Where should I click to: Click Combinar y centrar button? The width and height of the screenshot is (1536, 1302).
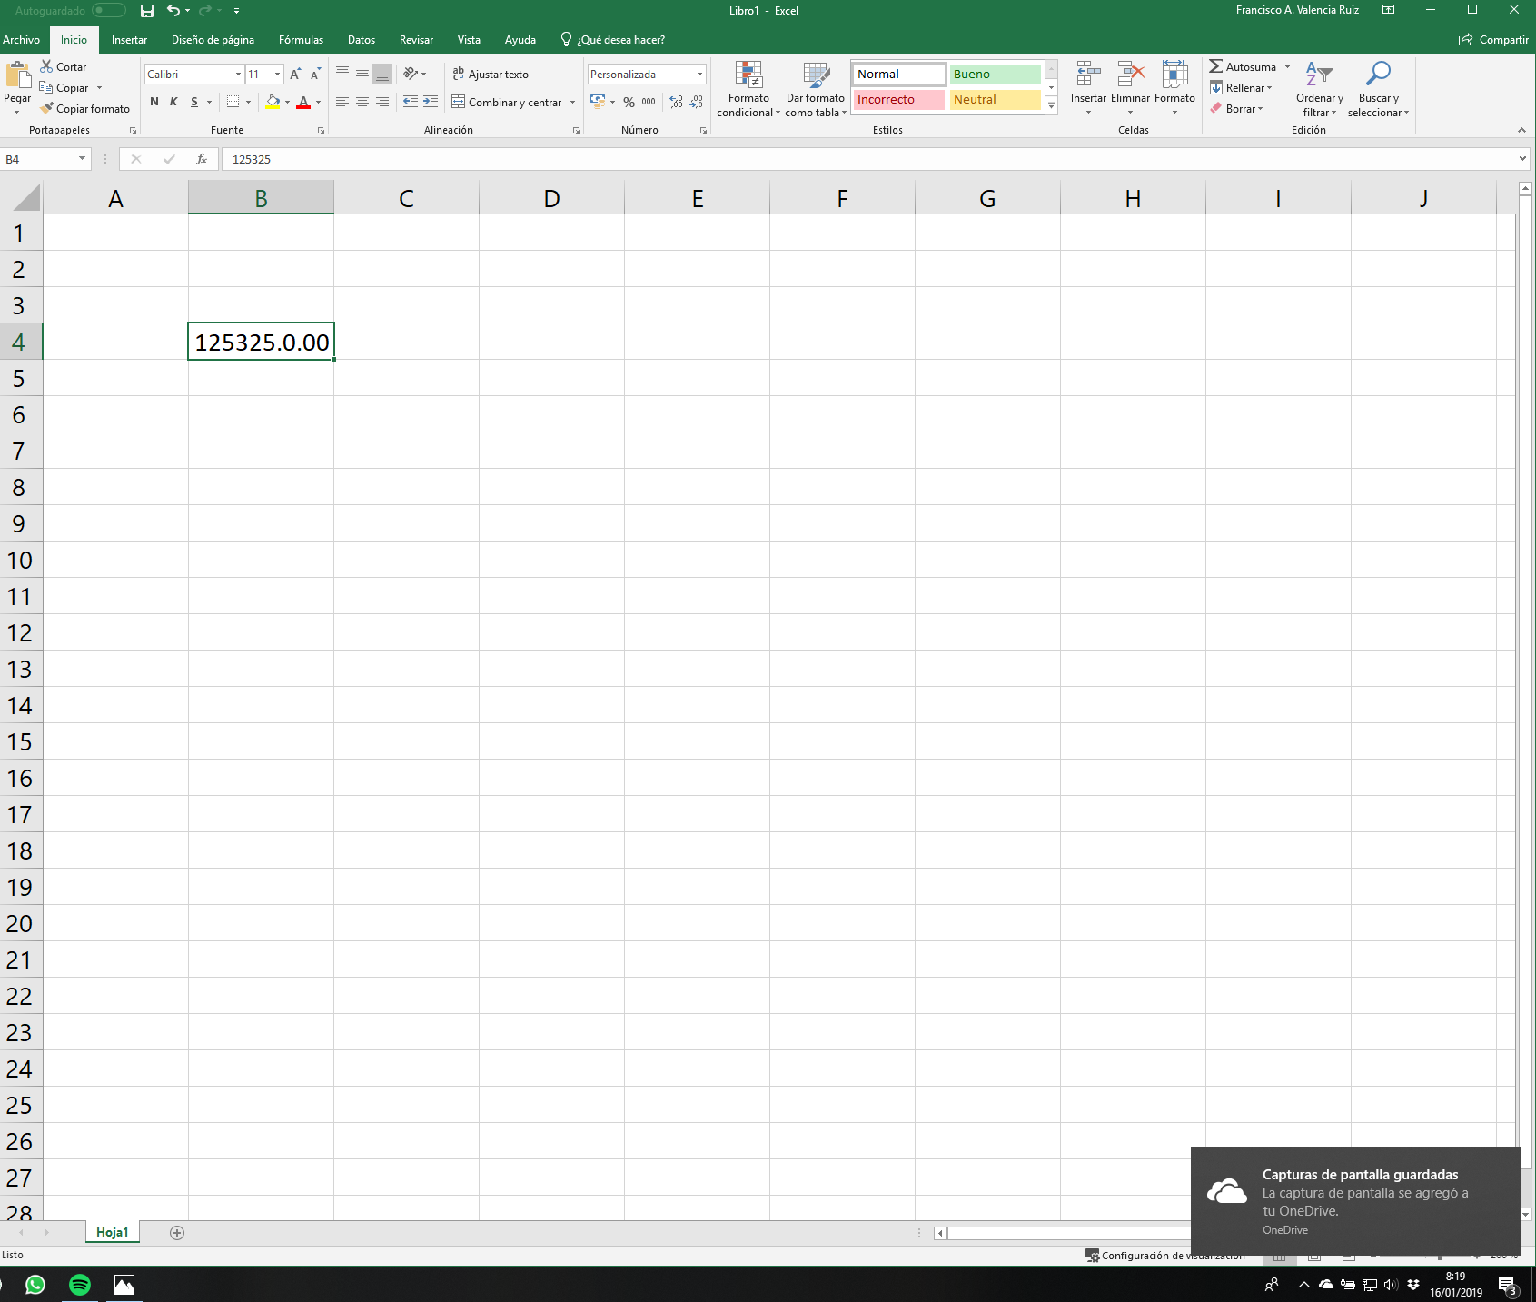click(x=507, y=103)
